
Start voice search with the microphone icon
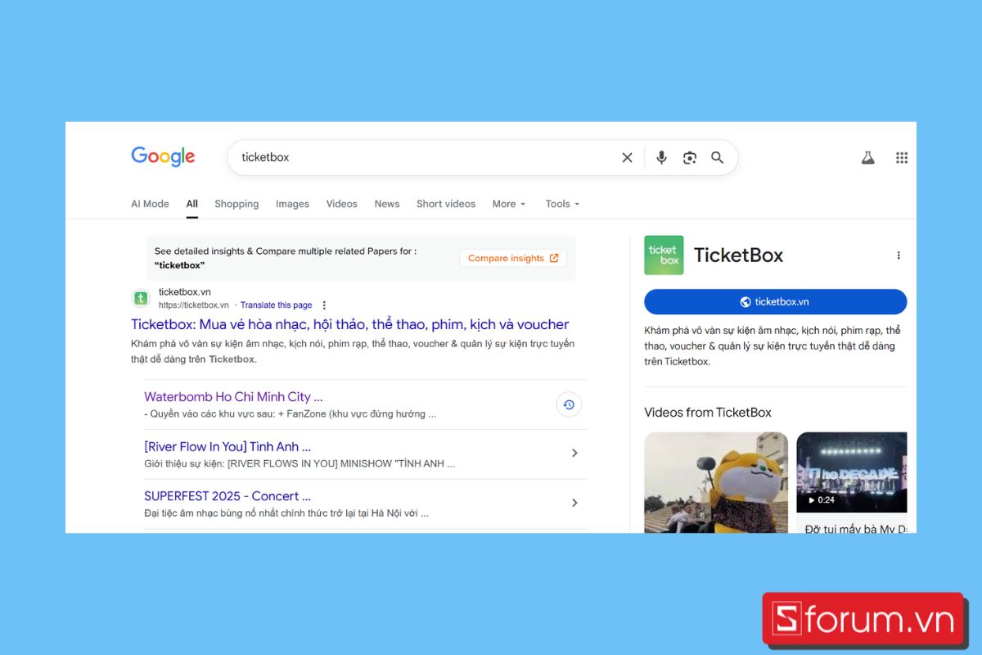661,157
